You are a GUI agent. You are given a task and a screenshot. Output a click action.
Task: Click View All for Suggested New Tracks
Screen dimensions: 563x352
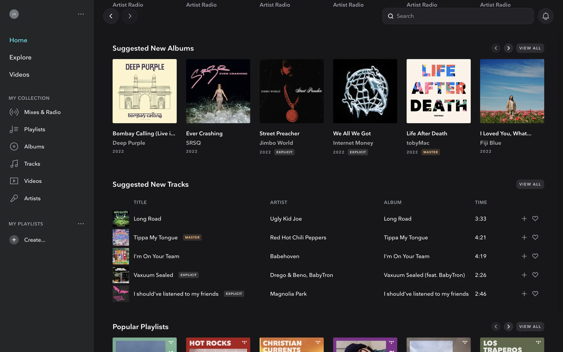(530, 184)
